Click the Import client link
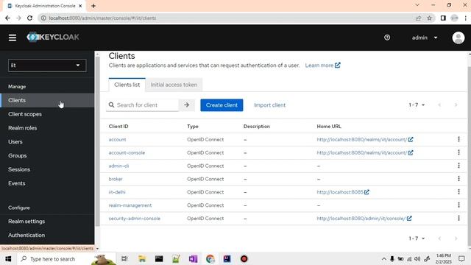 coord(270,105)
